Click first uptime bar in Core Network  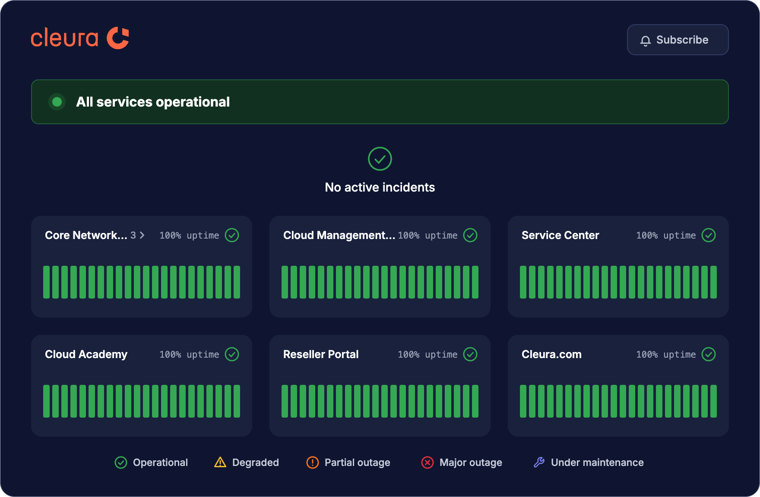46,282
